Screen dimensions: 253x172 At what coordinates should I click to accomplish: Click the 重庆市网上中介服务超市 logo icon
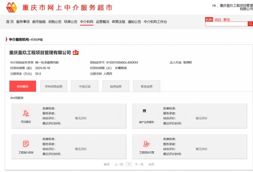pos(12,7)
